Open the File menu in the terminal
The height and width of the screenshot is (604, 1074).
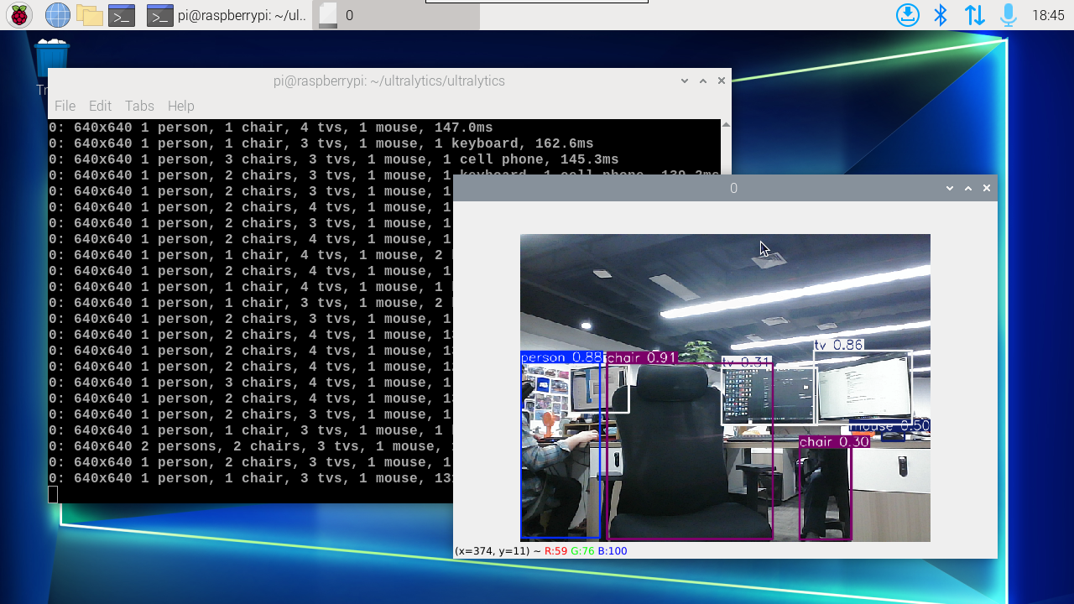point(65,106)
